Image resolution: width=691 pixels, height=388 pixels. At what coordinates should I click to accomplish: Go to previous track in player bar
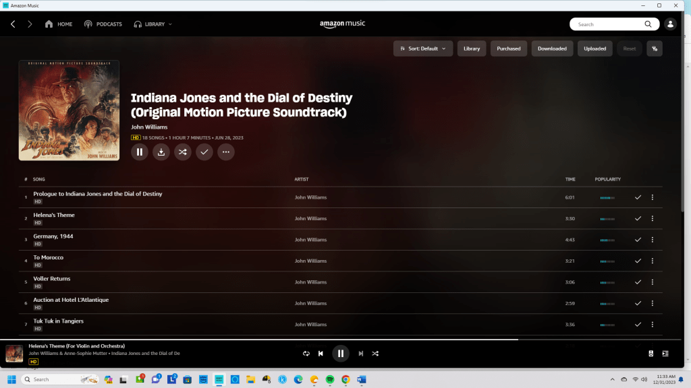321,354
